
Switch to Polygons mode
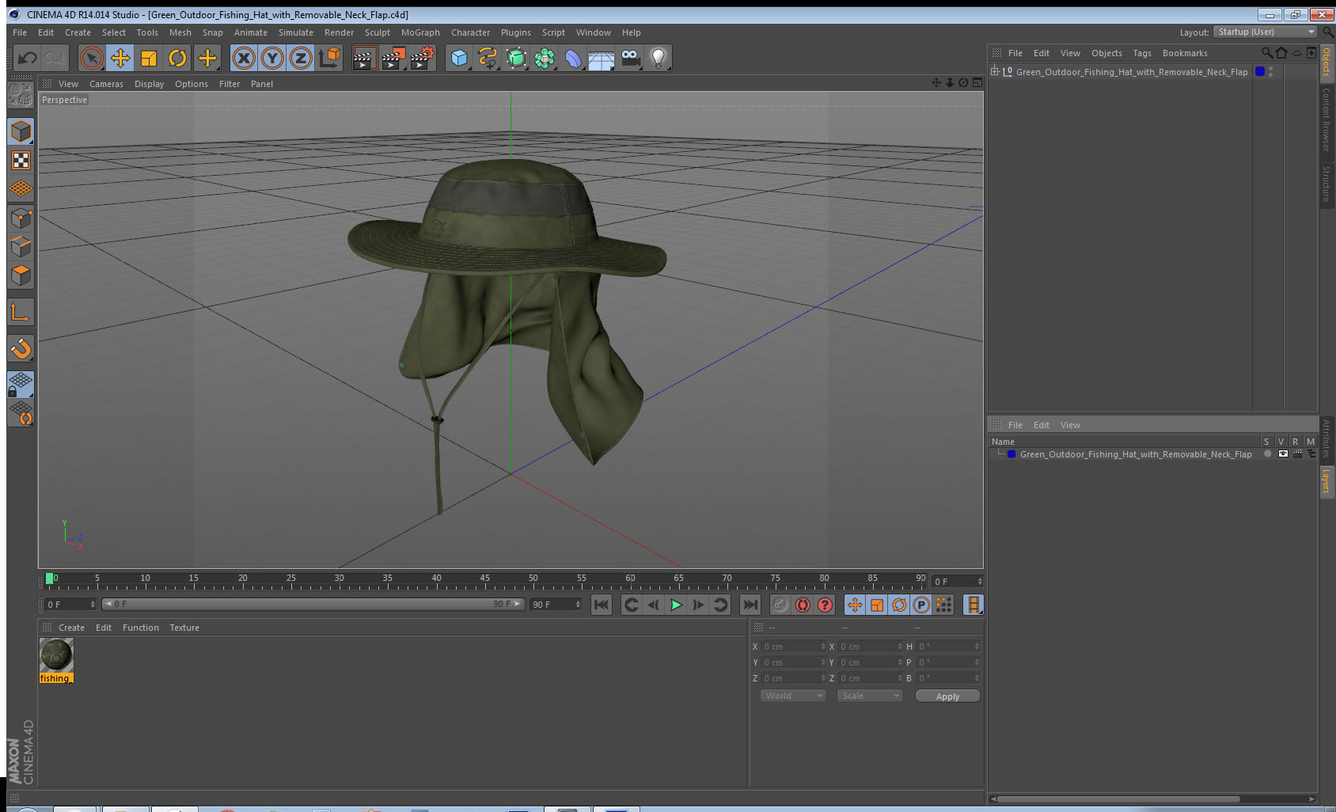(21, 275)
